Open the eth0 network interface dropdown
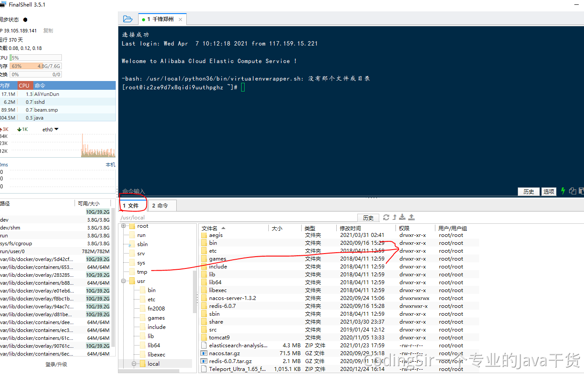 point(57,129)
